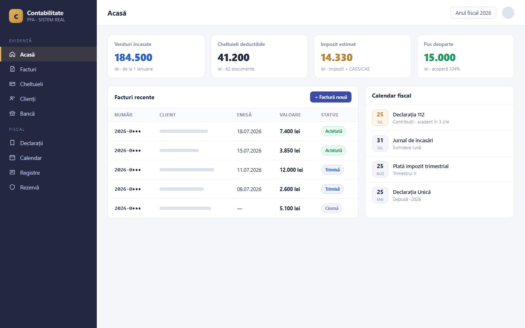This screenshot has height=328, width=525.
Task: Sort by the VALOARE column header
Action: [x=290, y=115]
